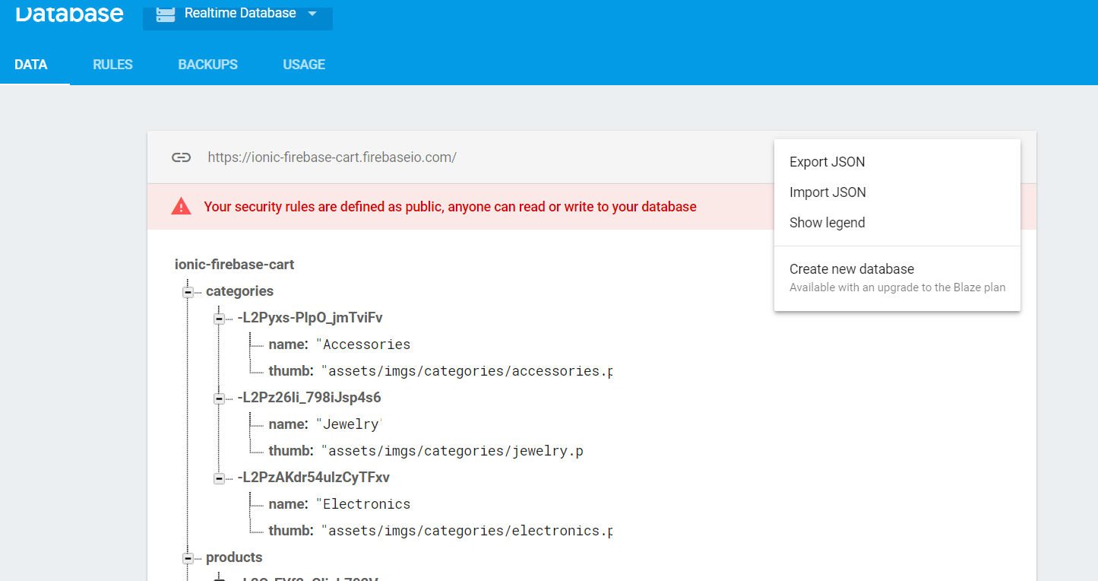Click the Blaze plan upgrade note
The width and height of the screenshot is (1098, 581).
897,287
